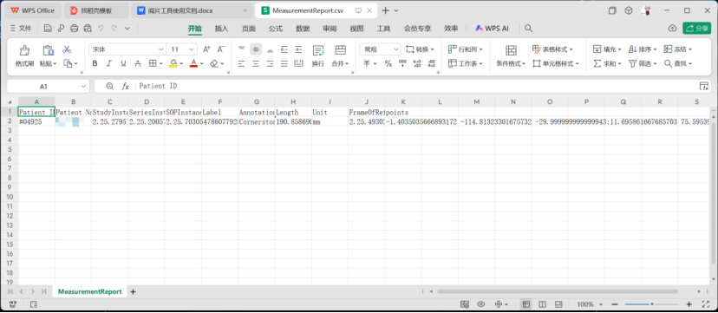718x313 pixels.
Task: Click the Undo arrow icon
Action: click(101, 29)
